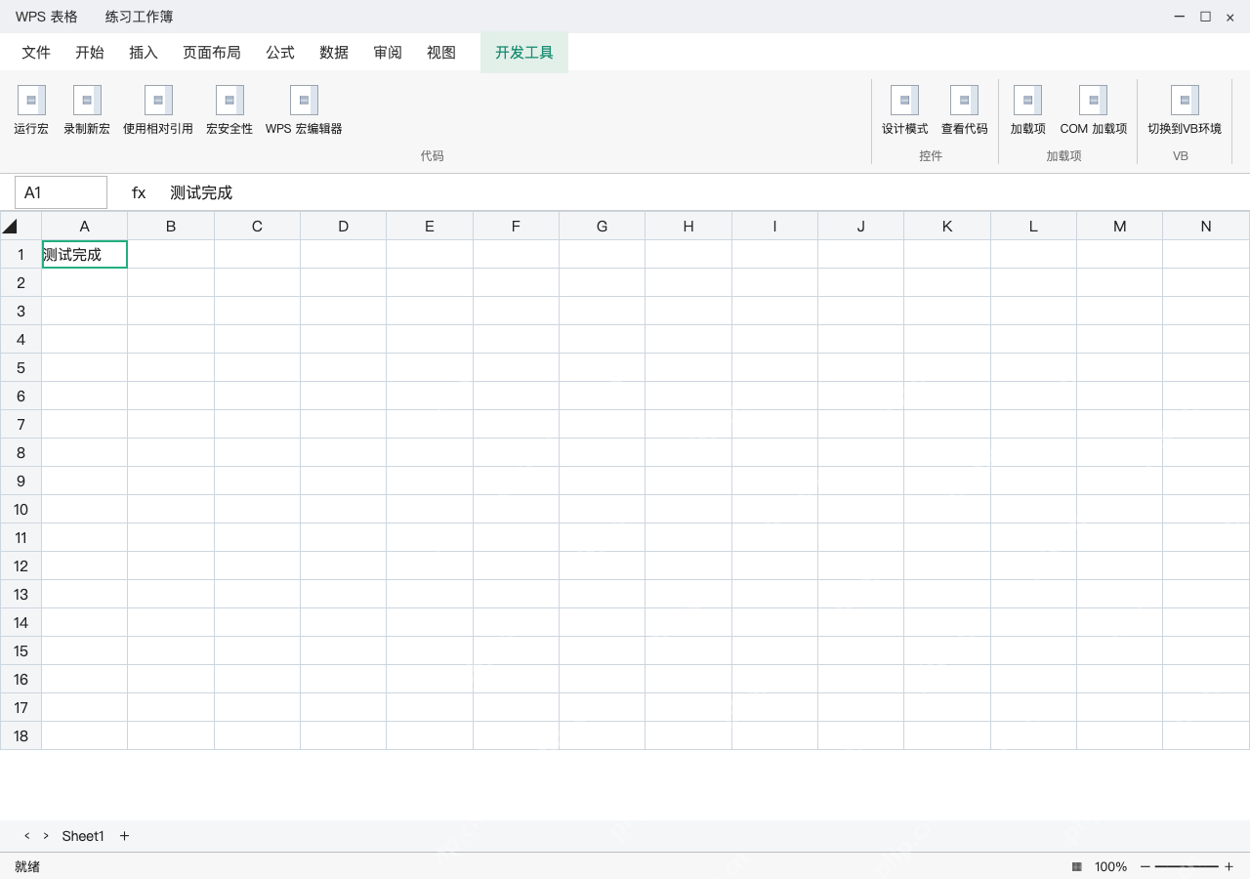The image size is (1250, 879).
Task: Click the Run Macro (运行宏) icon
Action: pyautogui.click(x=31, y=100)
